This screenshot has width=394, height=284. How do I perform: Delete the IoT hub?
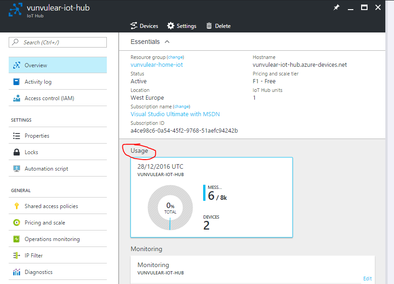218,26
